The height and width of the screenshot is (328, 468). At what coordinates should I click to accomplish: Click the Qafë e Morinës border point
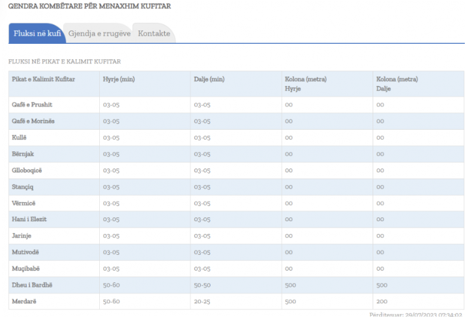pos(33,121)
